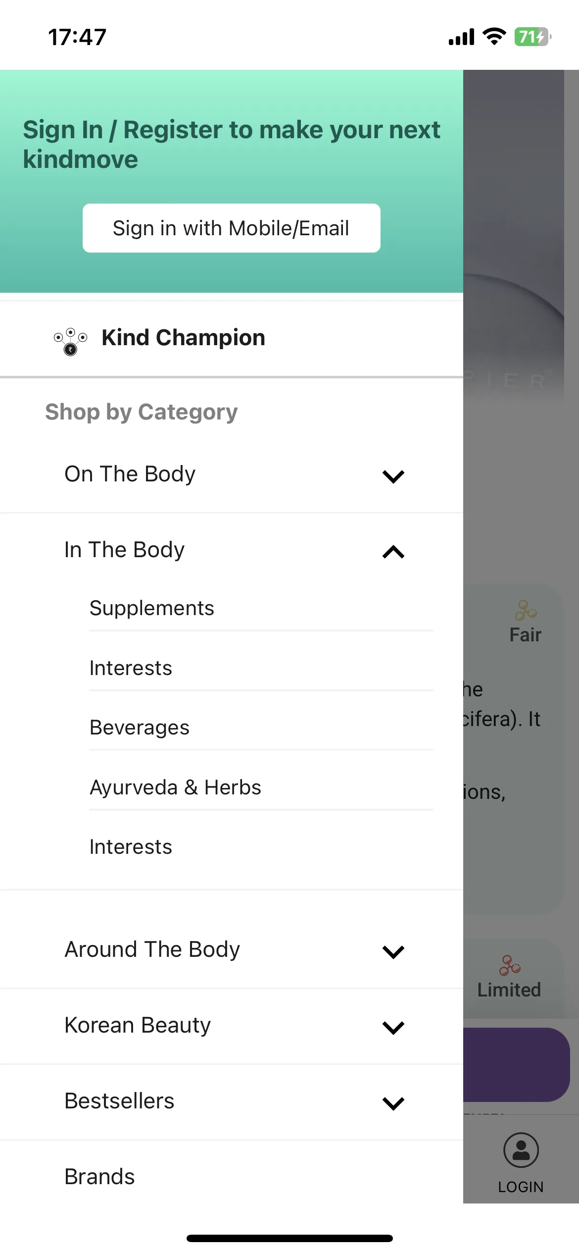Tap the Wi-Fi status icon
Screen dimensions: 579x1254
(x=494, y=37)
